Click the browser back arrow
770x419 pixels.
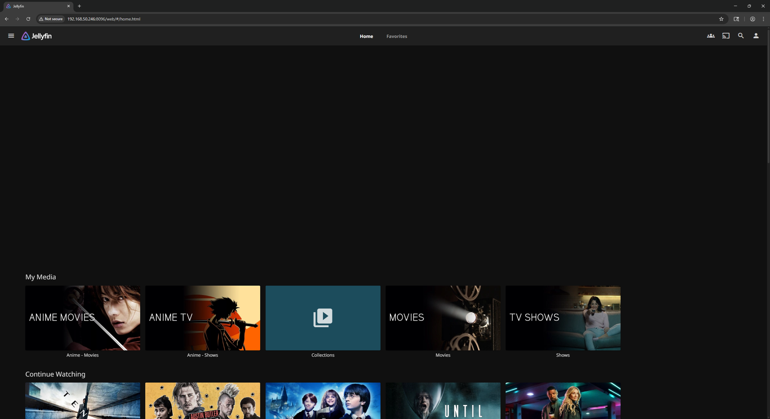click(x=7, y=19)
